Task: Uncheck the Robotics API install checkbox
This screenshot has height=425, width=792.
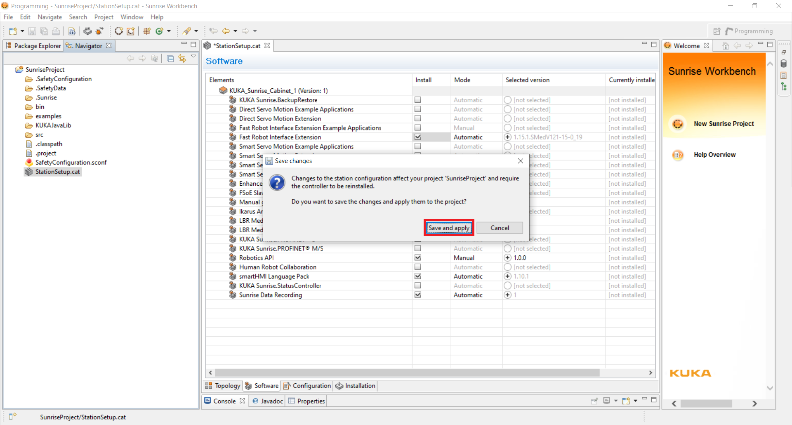Action: click(x=417, y=257)
